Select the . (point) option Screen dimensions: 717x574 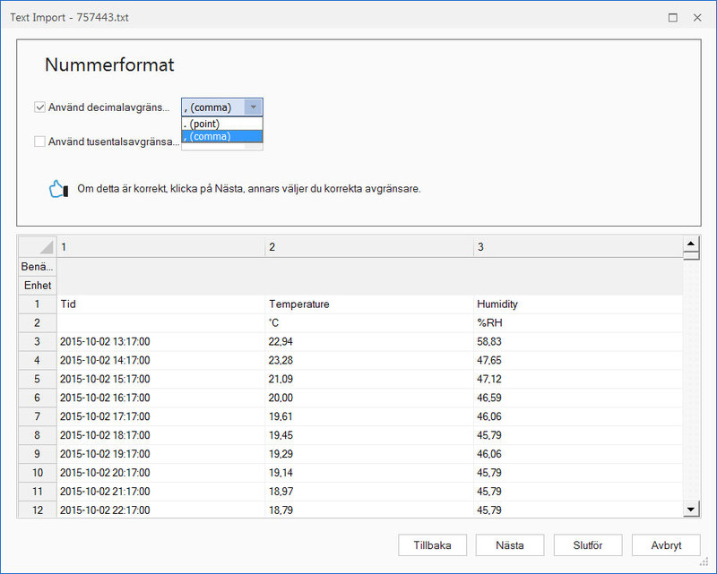tap(222, 124)
